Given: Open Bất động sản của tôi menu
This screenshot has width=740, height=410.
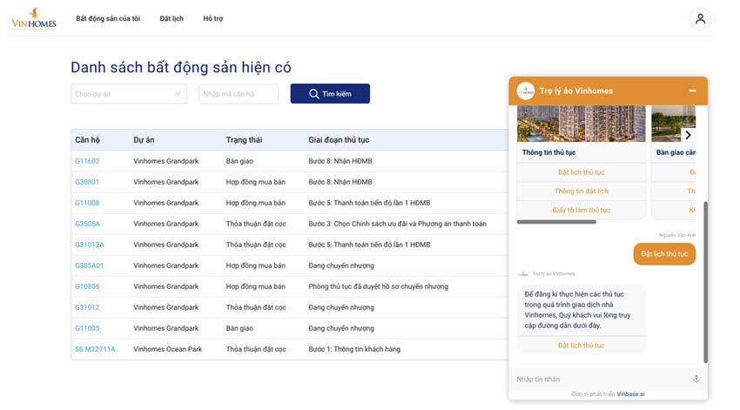Looking at the screenshot, I should pyautogui.click(x=108, y=18).
